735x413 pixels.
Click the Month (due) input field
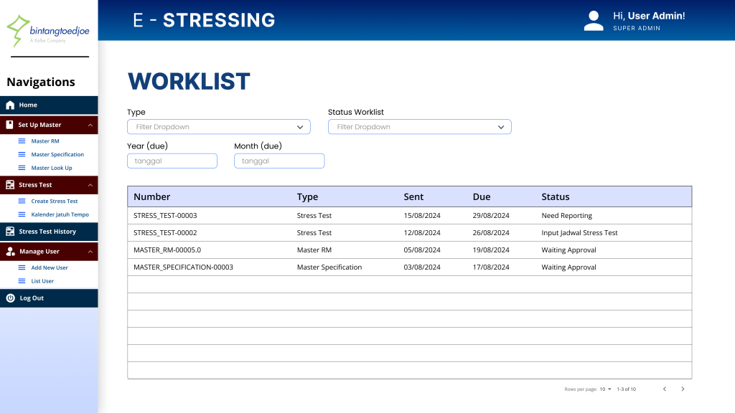click(x=279, y=161)
